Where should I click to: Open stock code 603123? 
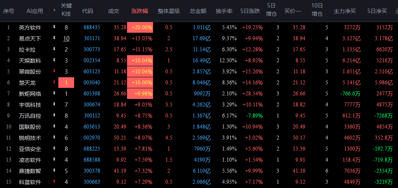pyautogui.click(x=92, y=72)
